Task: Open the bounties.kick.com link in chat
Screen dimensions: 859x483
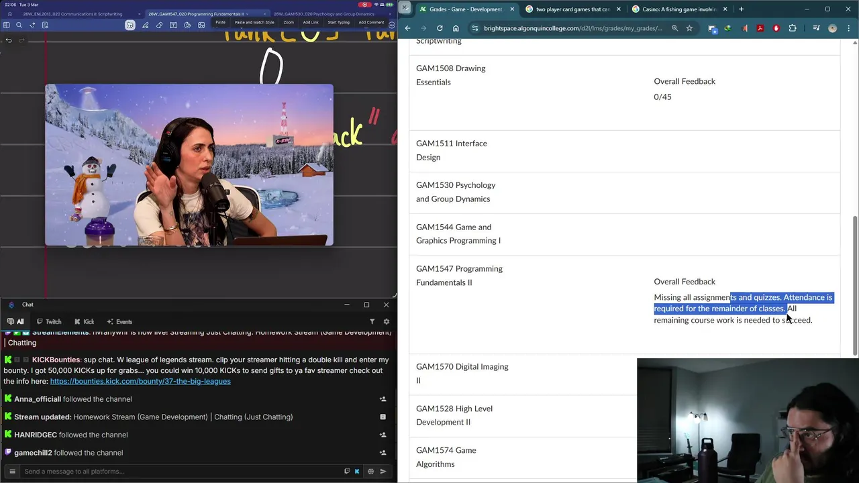Action: tap(140, 381)
